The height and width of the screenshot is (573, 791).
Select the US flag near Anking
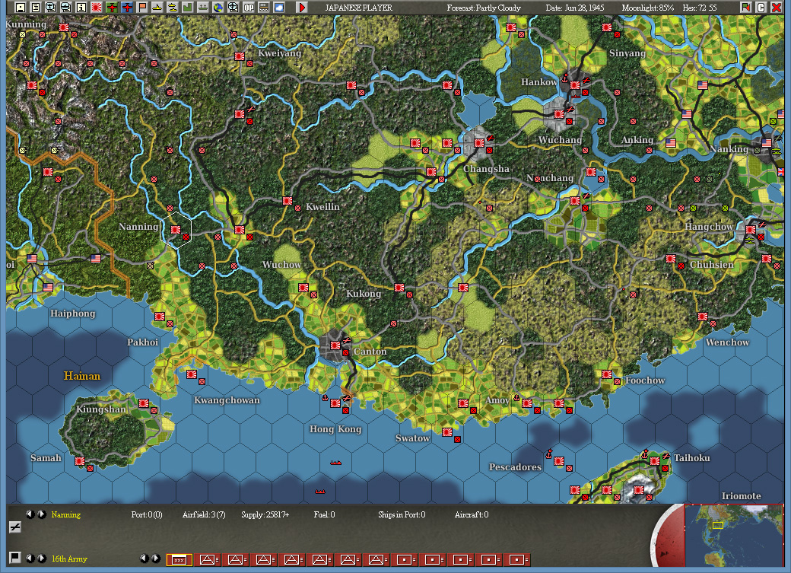pos(671,143)
